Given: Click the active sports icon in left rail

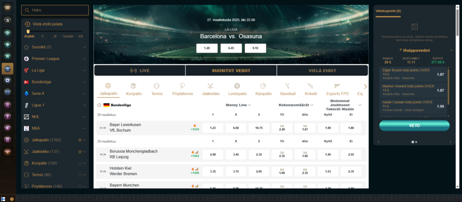Looking at the screenshot, I should pos(7,68).
